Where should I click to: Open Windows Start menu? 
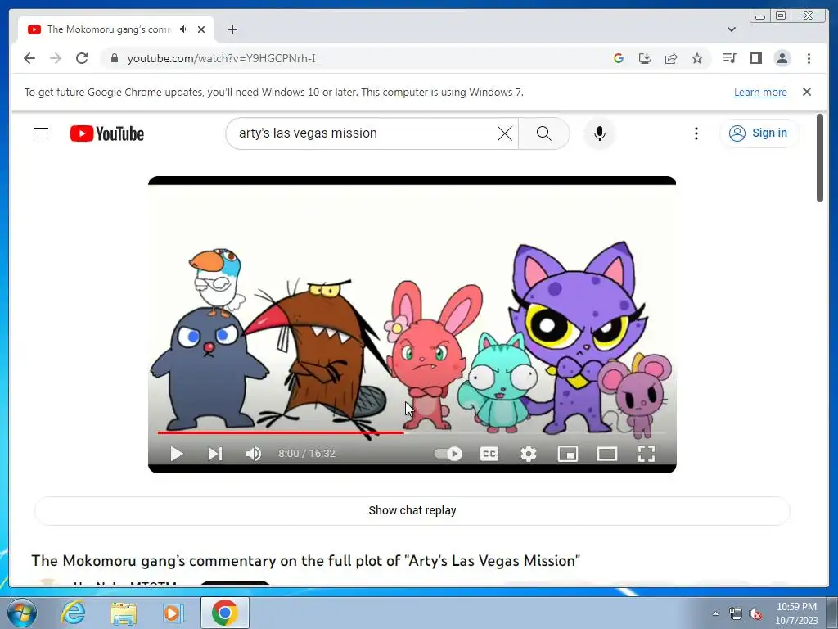[22, 613]
